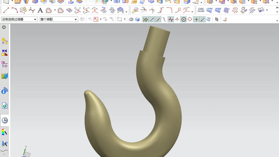This screenshot has width=279, height=157.
Task: Open the 没有选择过滤器 selection filter dropdown
Action: click(x=35, y=19)
